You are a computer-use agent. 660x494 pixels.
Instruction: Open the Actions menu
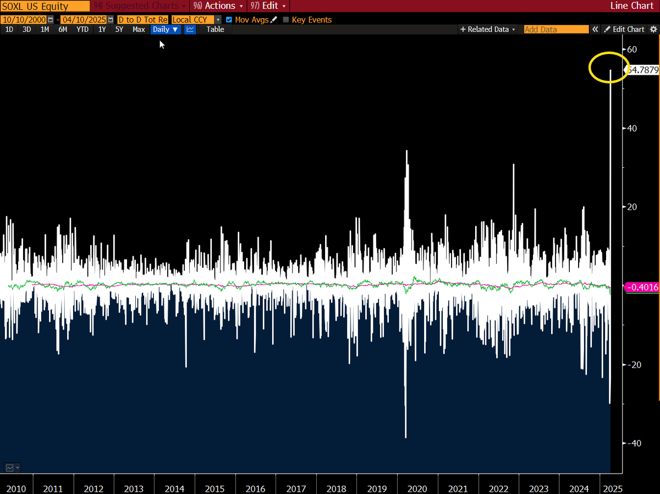pos(219,6)
